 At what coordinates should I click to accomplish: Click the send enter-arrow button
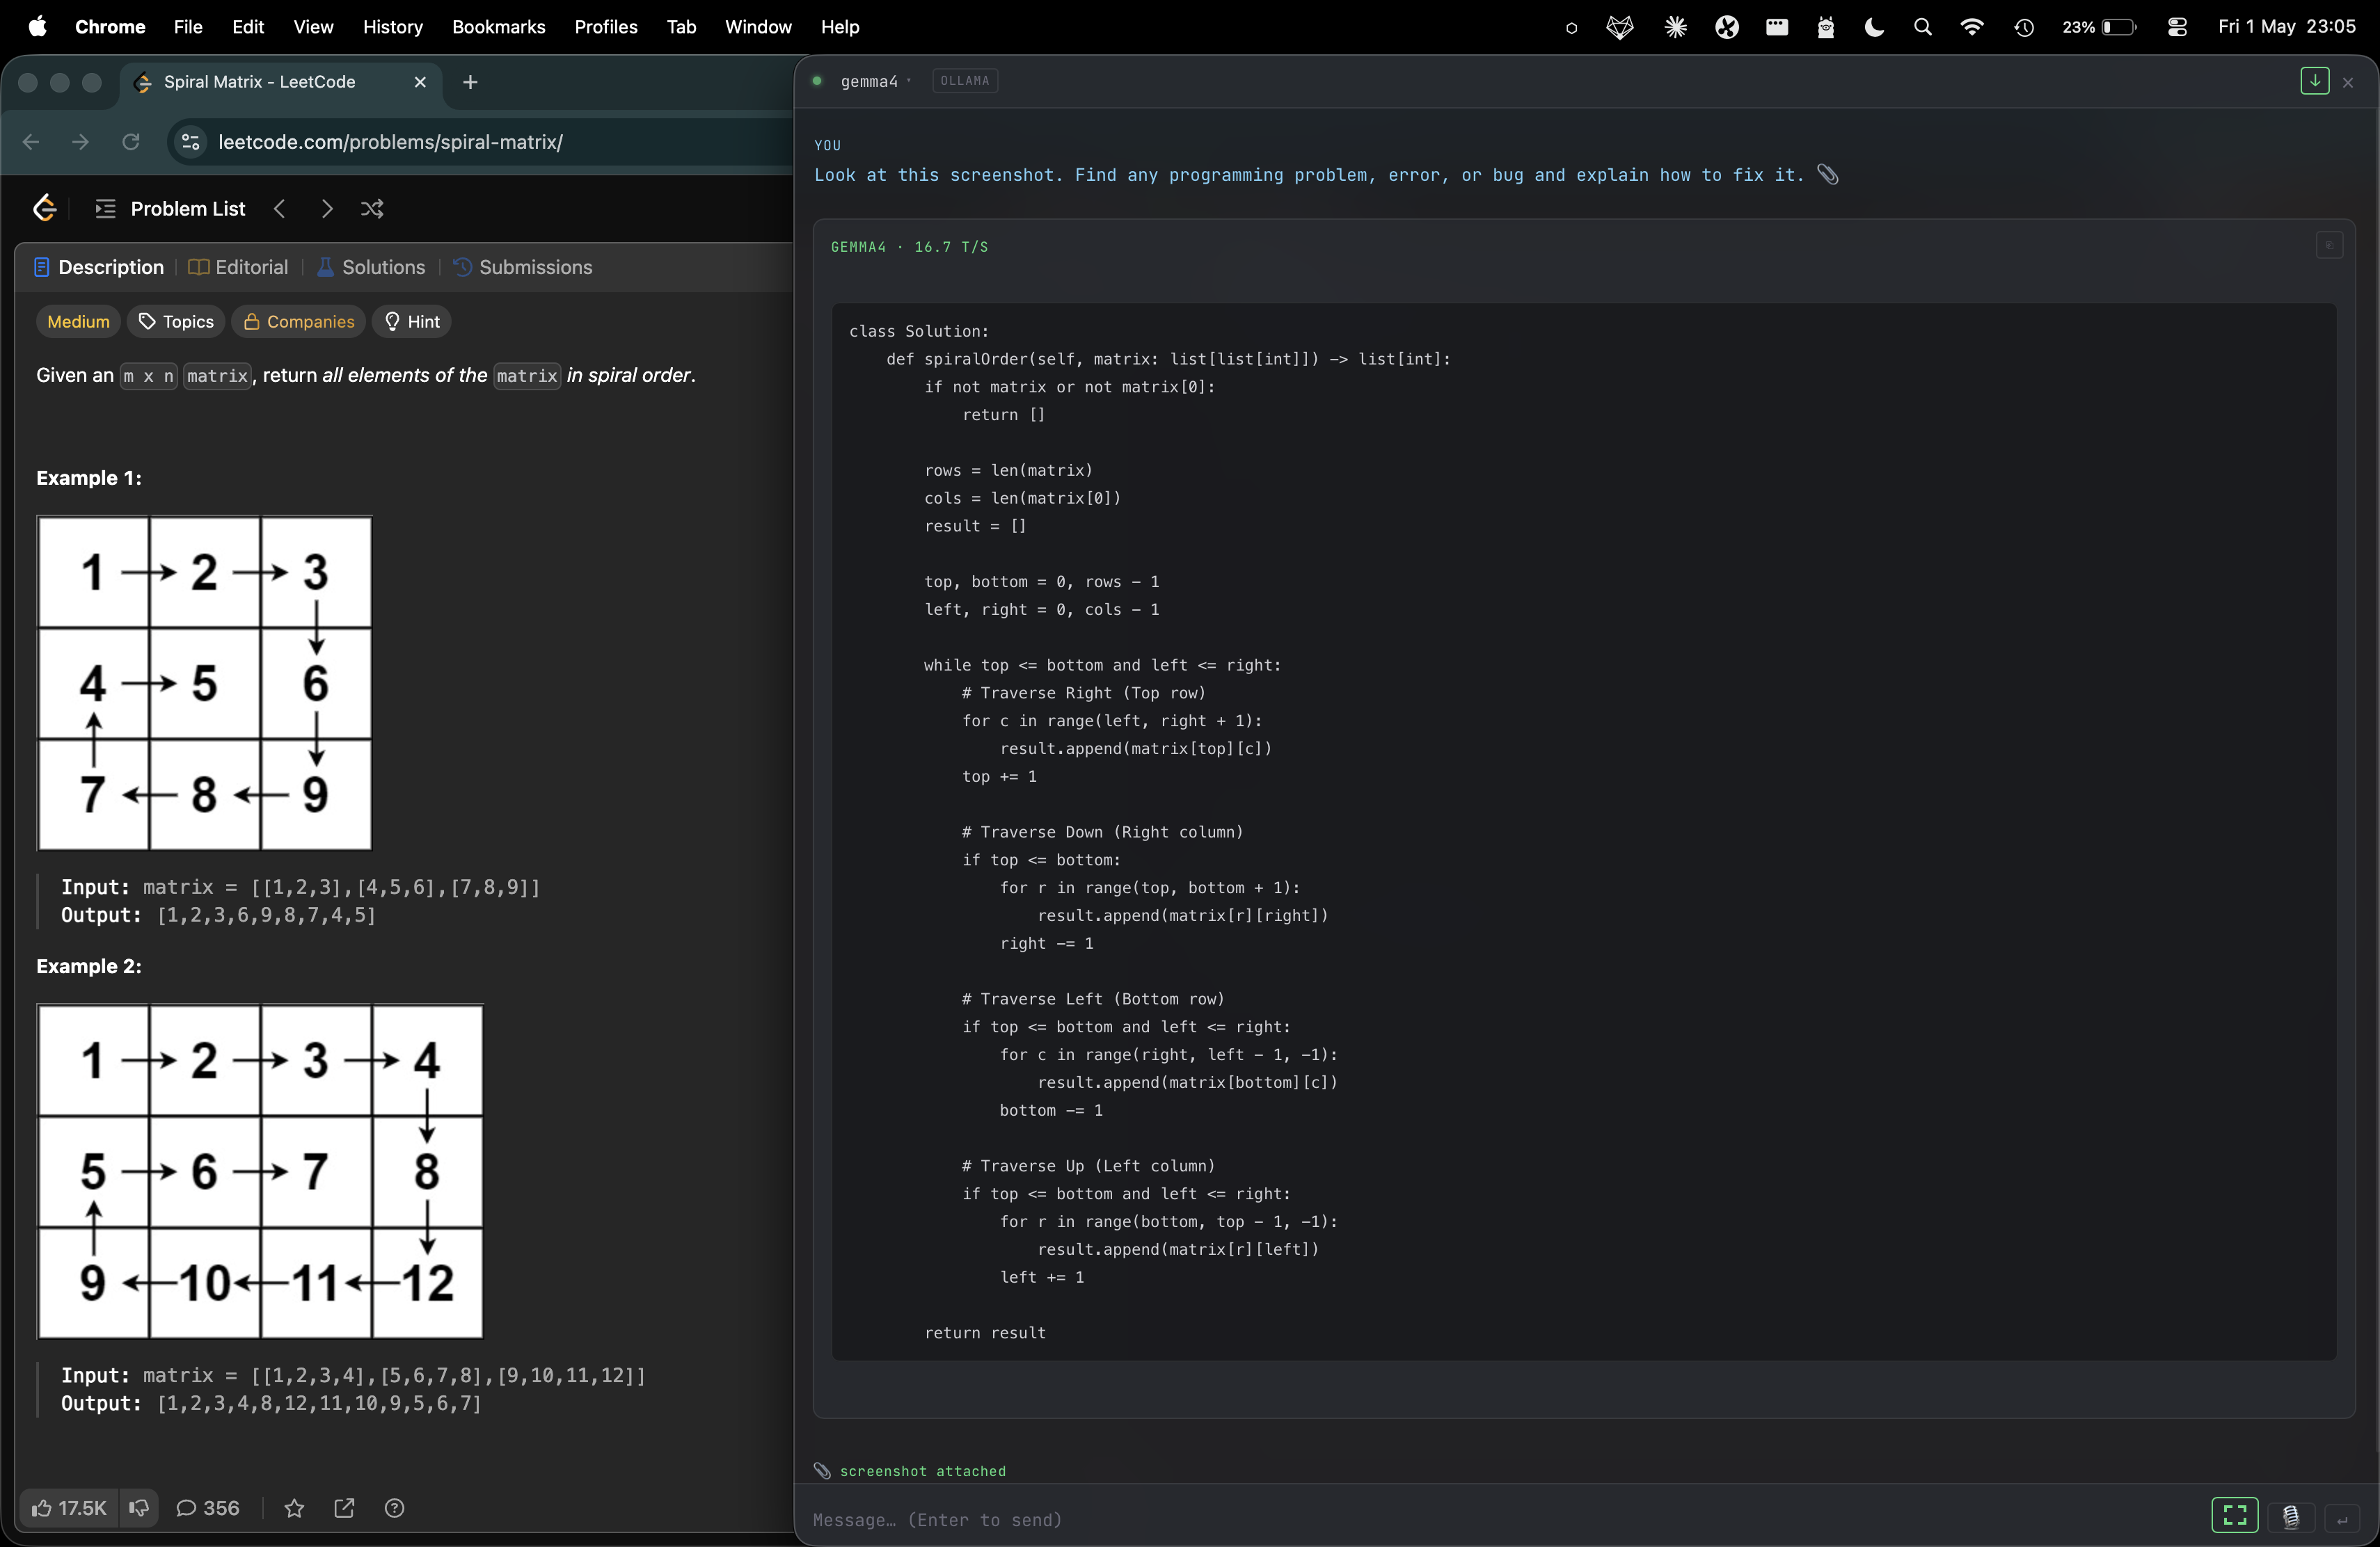coord(2342,1519)
